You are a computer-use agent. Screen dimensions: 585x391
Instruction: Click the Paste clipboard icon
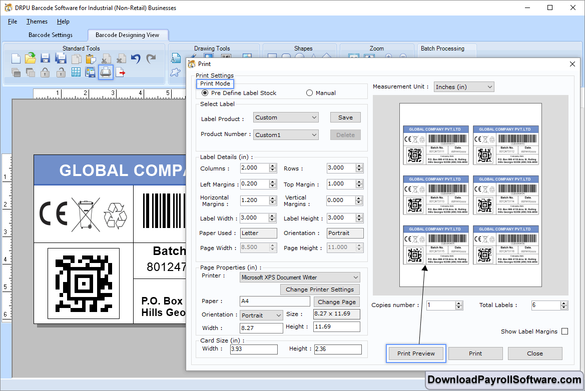(x=91, y=58)
